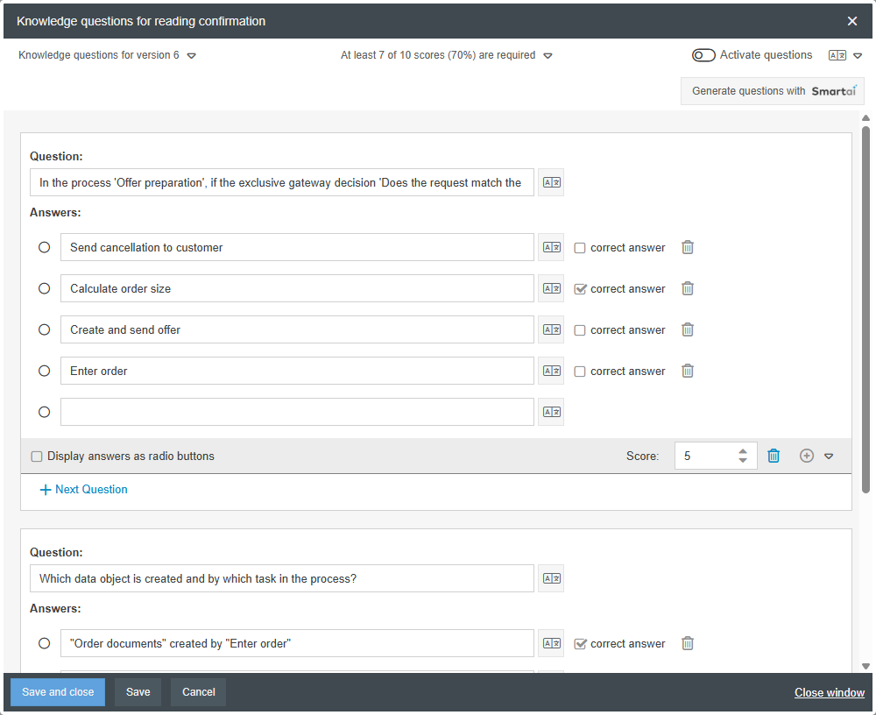This screenshot has height=715, width=876.
Task: Click the Save button
Action: [x=138, y=692]
